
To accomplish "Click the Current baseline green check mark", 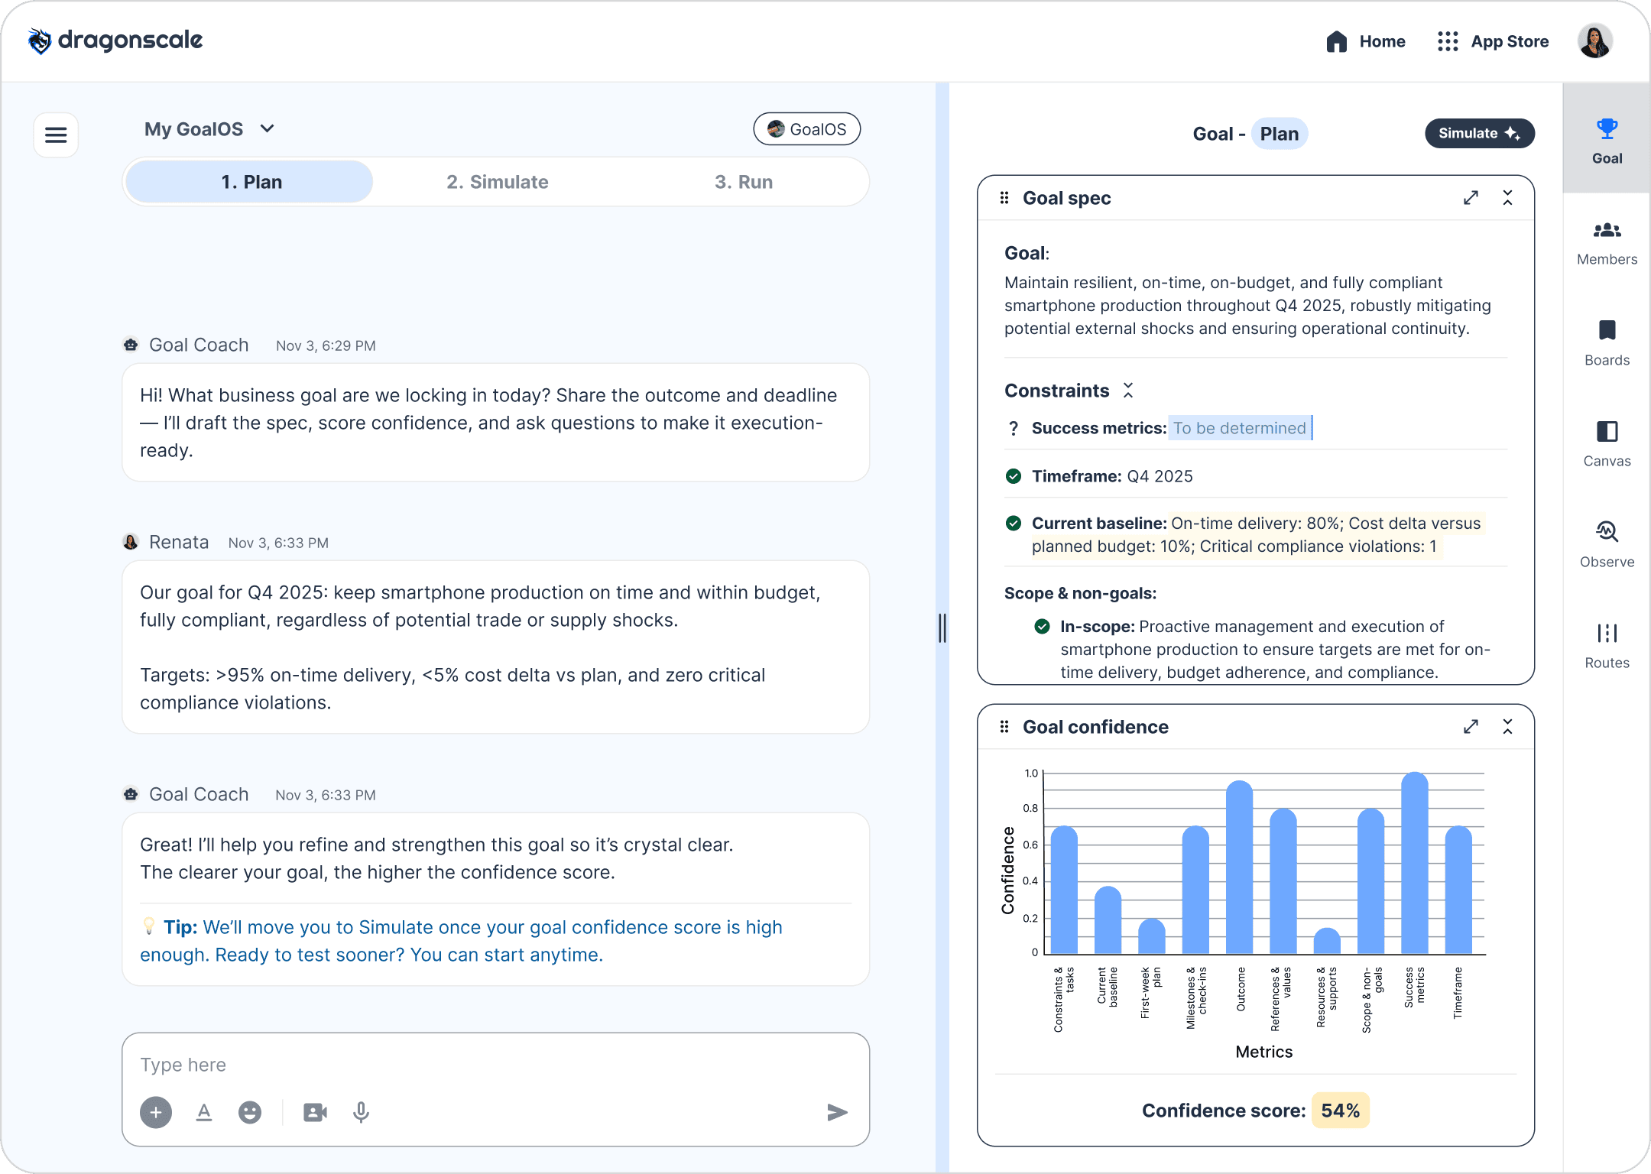I will pos(1014,524).
